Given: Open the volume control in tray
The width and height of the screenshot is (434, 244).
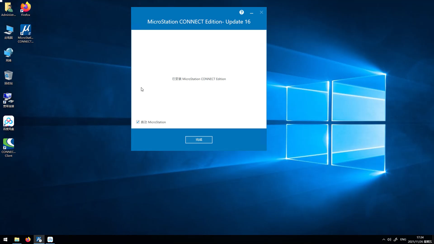Looking at the screenshot, I should [x=389, y=240].
